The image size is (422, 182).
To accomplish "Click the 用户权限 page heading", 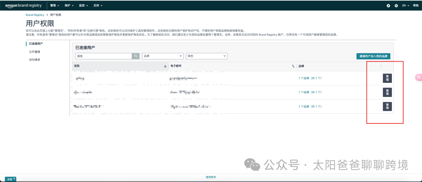I will tap(40, 23).
